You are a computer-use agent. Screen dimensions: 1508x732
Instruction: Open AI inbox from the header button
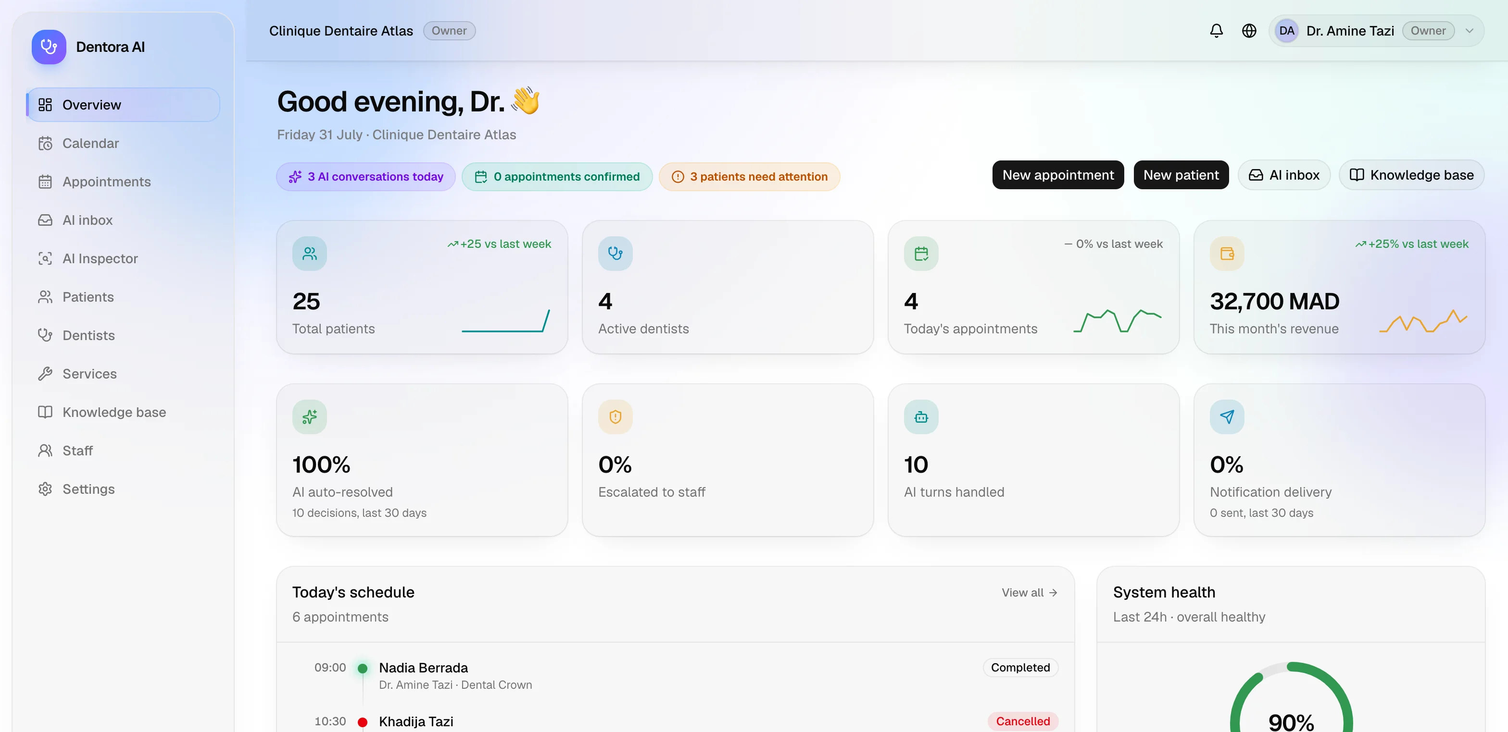click(1284, 175)
